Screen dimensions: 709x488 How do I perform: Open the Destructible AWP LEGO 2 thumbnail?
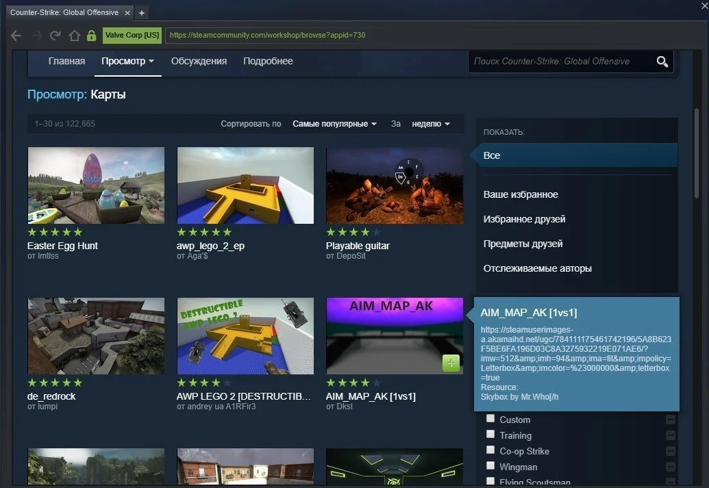pos(245,336)
